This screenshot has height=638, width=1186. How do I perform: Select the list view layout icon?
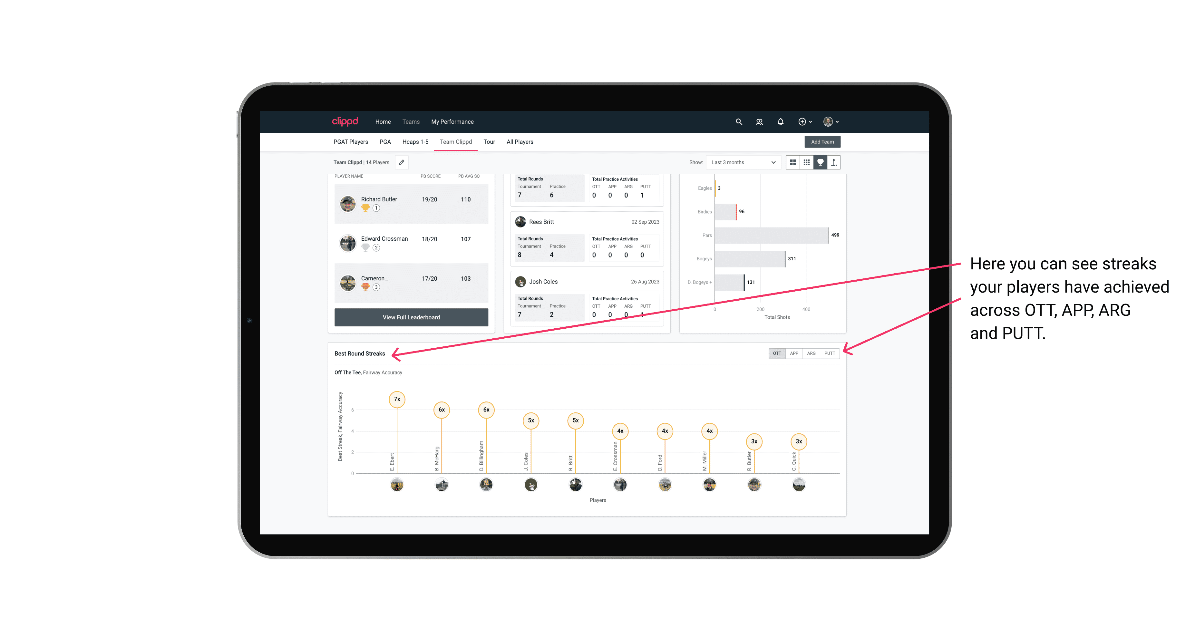pyautogui.click(x=807, y=163)
